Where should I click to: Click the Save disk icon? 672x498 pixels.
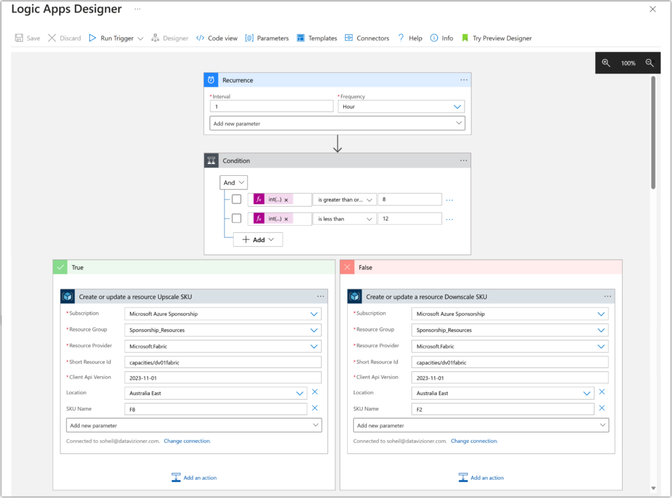click(19, 38)
